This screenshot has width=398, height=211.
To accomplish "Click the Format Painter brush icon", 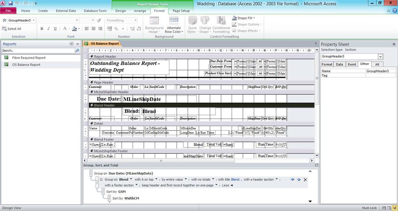I will click(x=99, y=21).
